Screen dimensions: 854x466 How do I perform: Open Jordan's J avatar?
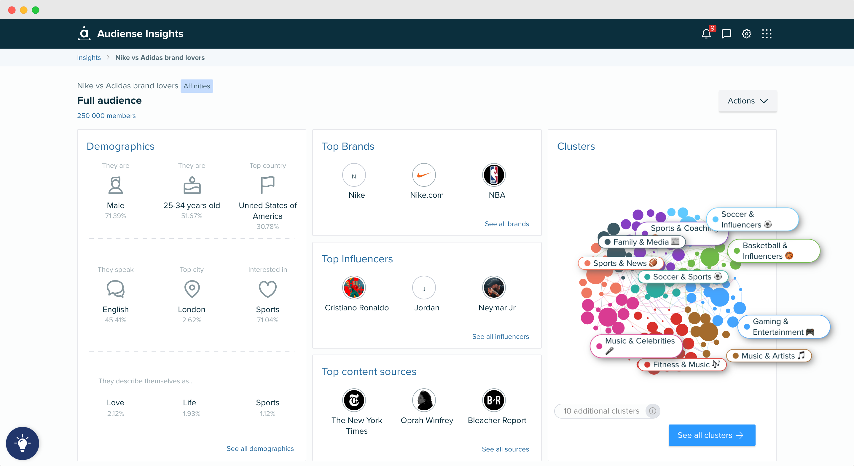coord(424,288)
